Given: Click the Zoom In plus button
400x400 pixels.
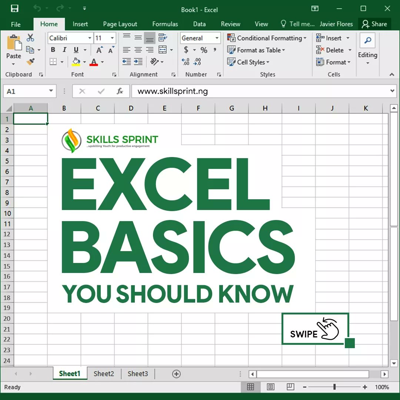Looking at the screenshot, I should (x=365, y=387).
